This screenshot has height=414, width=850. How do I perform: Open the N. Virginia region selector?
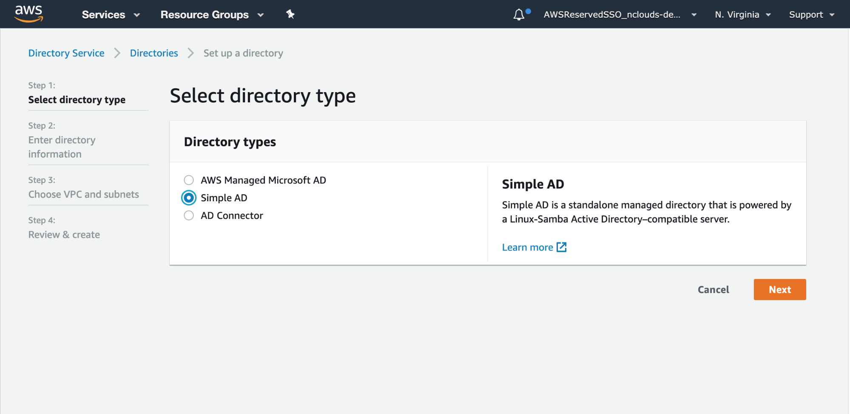743,15
